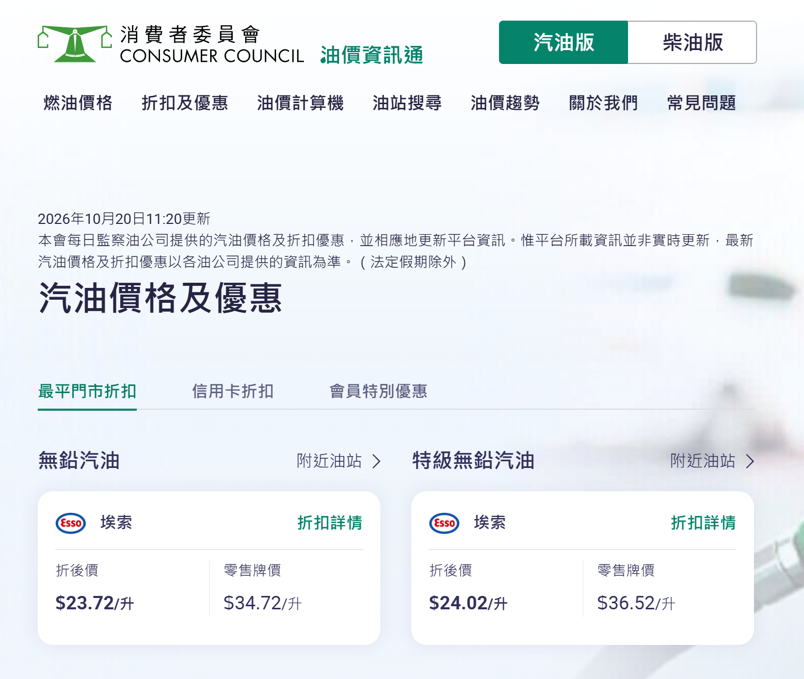Click the $23.72/升 discounted price
This screenshot has height=679, width=804.
pos(94,603)
